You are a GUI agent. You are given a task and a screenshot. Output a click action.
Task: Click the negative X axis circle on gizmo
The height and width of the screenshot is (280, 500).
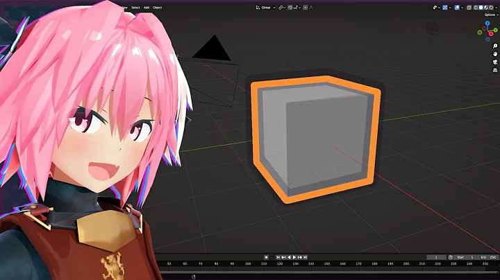click(x=484, y=28)
